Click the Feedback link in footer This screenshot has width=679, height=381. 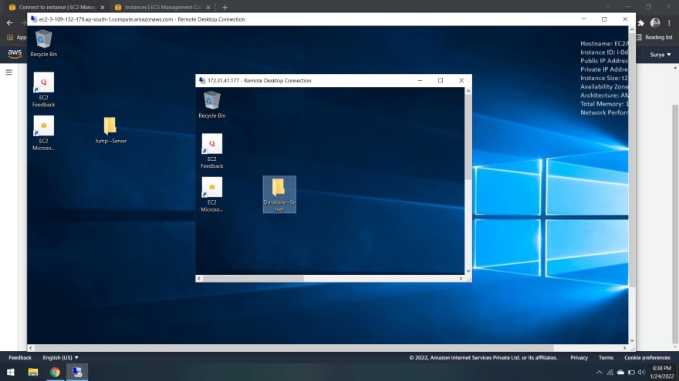pyautogui.click(x=20, y=357)
